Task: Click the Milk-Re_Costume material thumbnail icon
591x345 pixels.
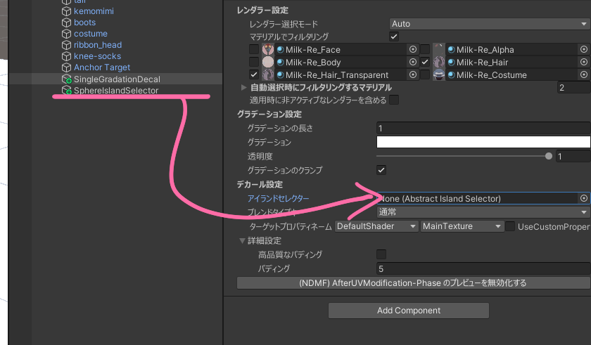Action: (438, 75)
